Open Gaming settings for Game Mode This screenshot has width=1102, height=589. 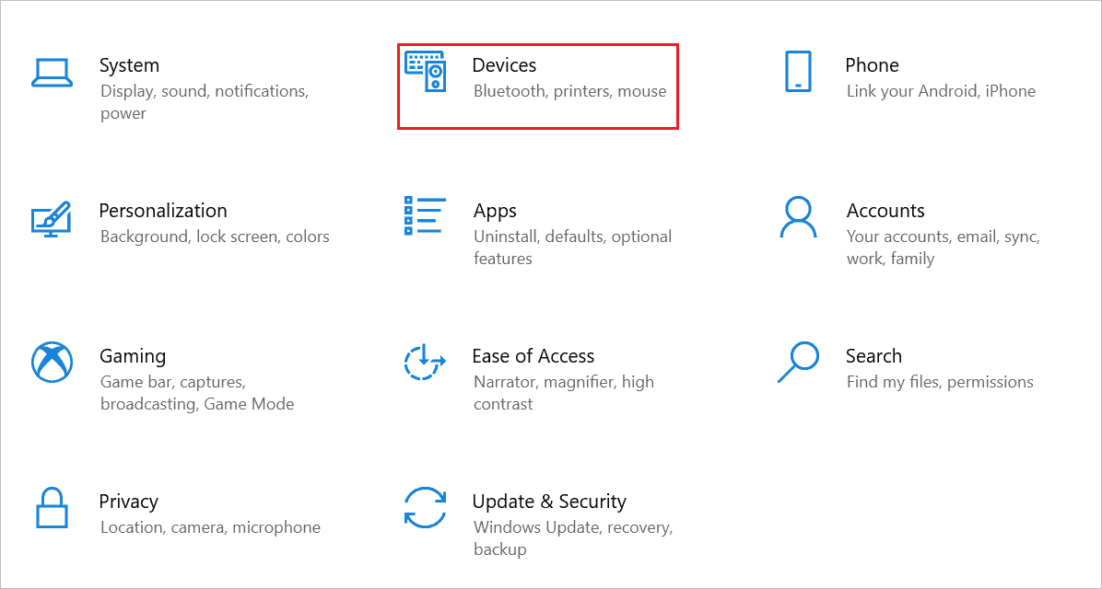[133, 356]
